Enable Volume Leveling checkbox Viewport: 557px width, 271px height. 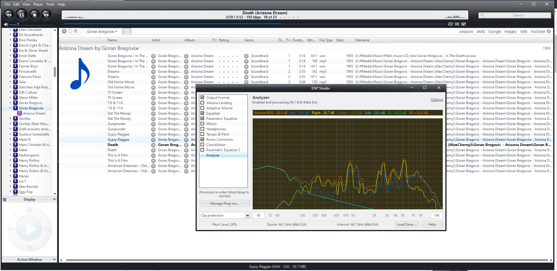point(202,103)
